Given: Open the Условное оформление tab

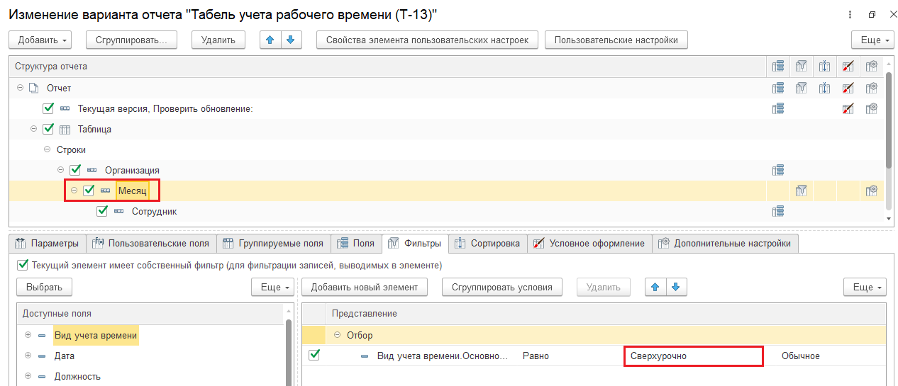Looking at the screenshot, I should pyautogui.click(x=588, y=244).
